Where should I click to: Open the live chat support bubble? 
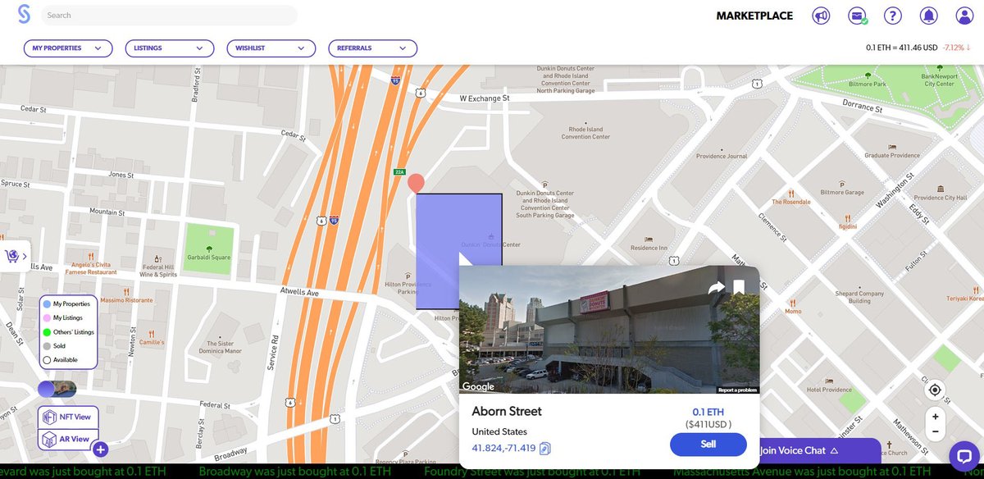coord(964,457)
